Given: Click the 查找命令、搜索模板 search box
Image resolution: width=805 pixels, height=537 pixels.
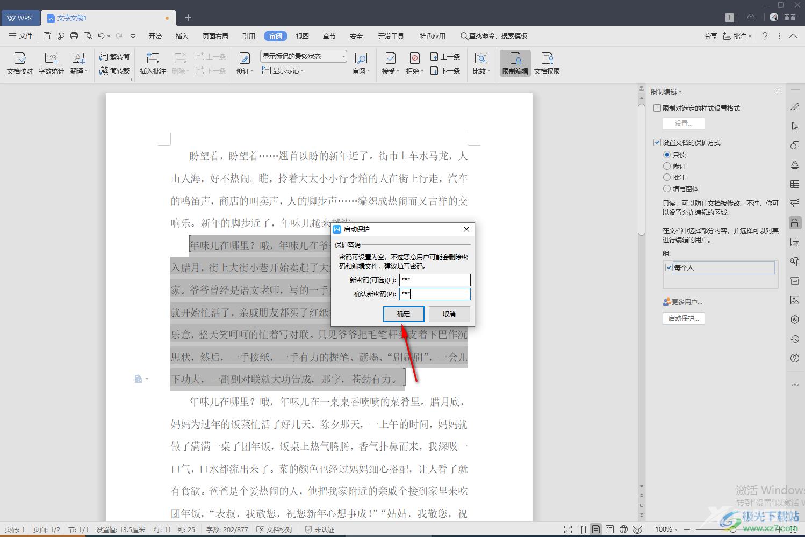Looking at the screenshot, I should pos(494,36).
